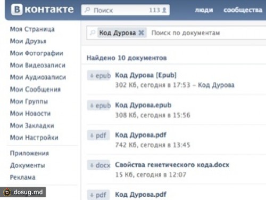Click the pdf badge in the last row
The image size is (266, 200).
(x=98, y=195)
